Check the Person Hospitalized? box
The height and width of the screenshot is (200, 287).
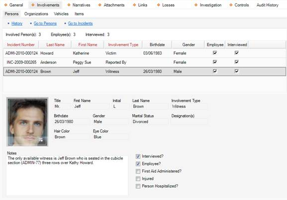(138, 186)
